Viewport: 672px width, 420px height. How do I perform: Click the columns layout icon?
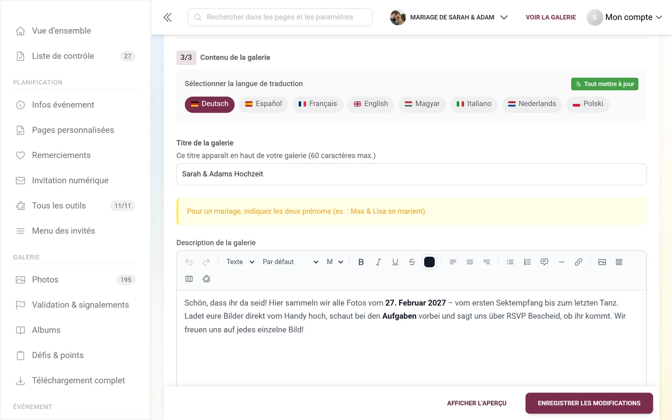[x=189, y=279]
